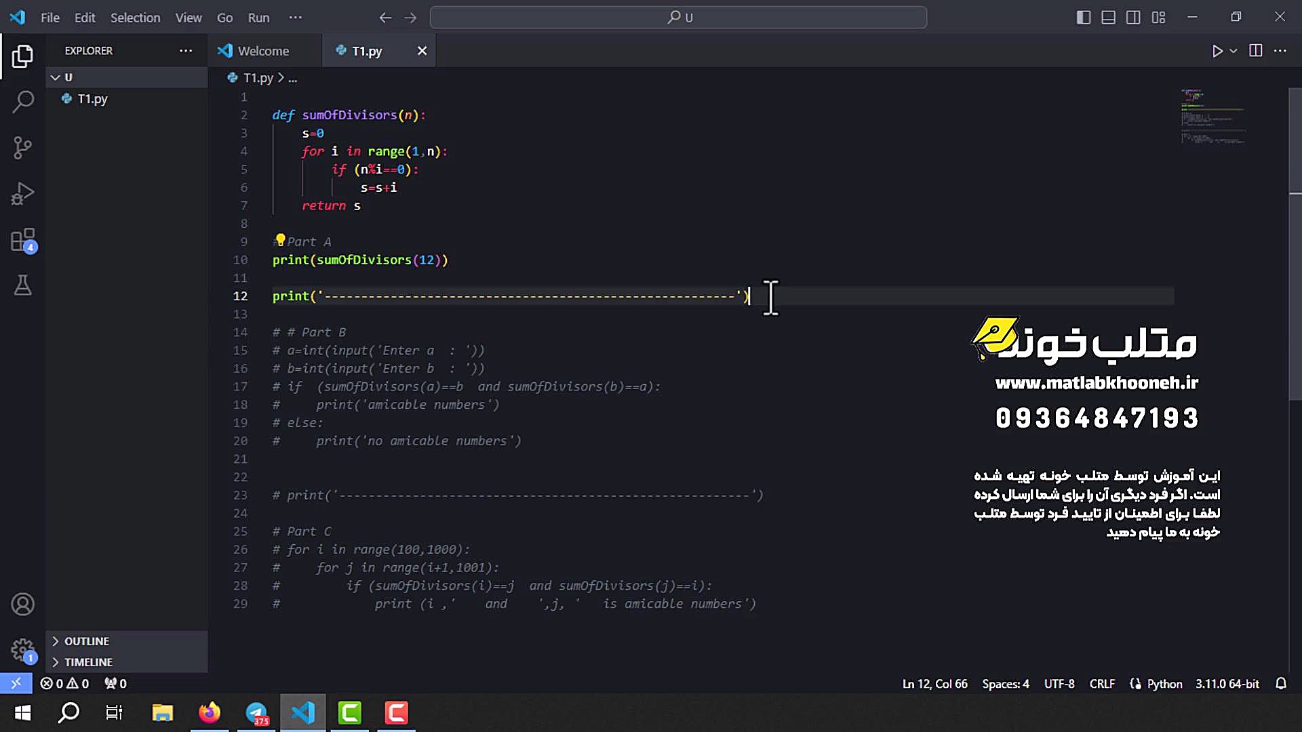Open File Explorer from taskbar
The height and width of the screenshot is (732, 1302).
163,713
